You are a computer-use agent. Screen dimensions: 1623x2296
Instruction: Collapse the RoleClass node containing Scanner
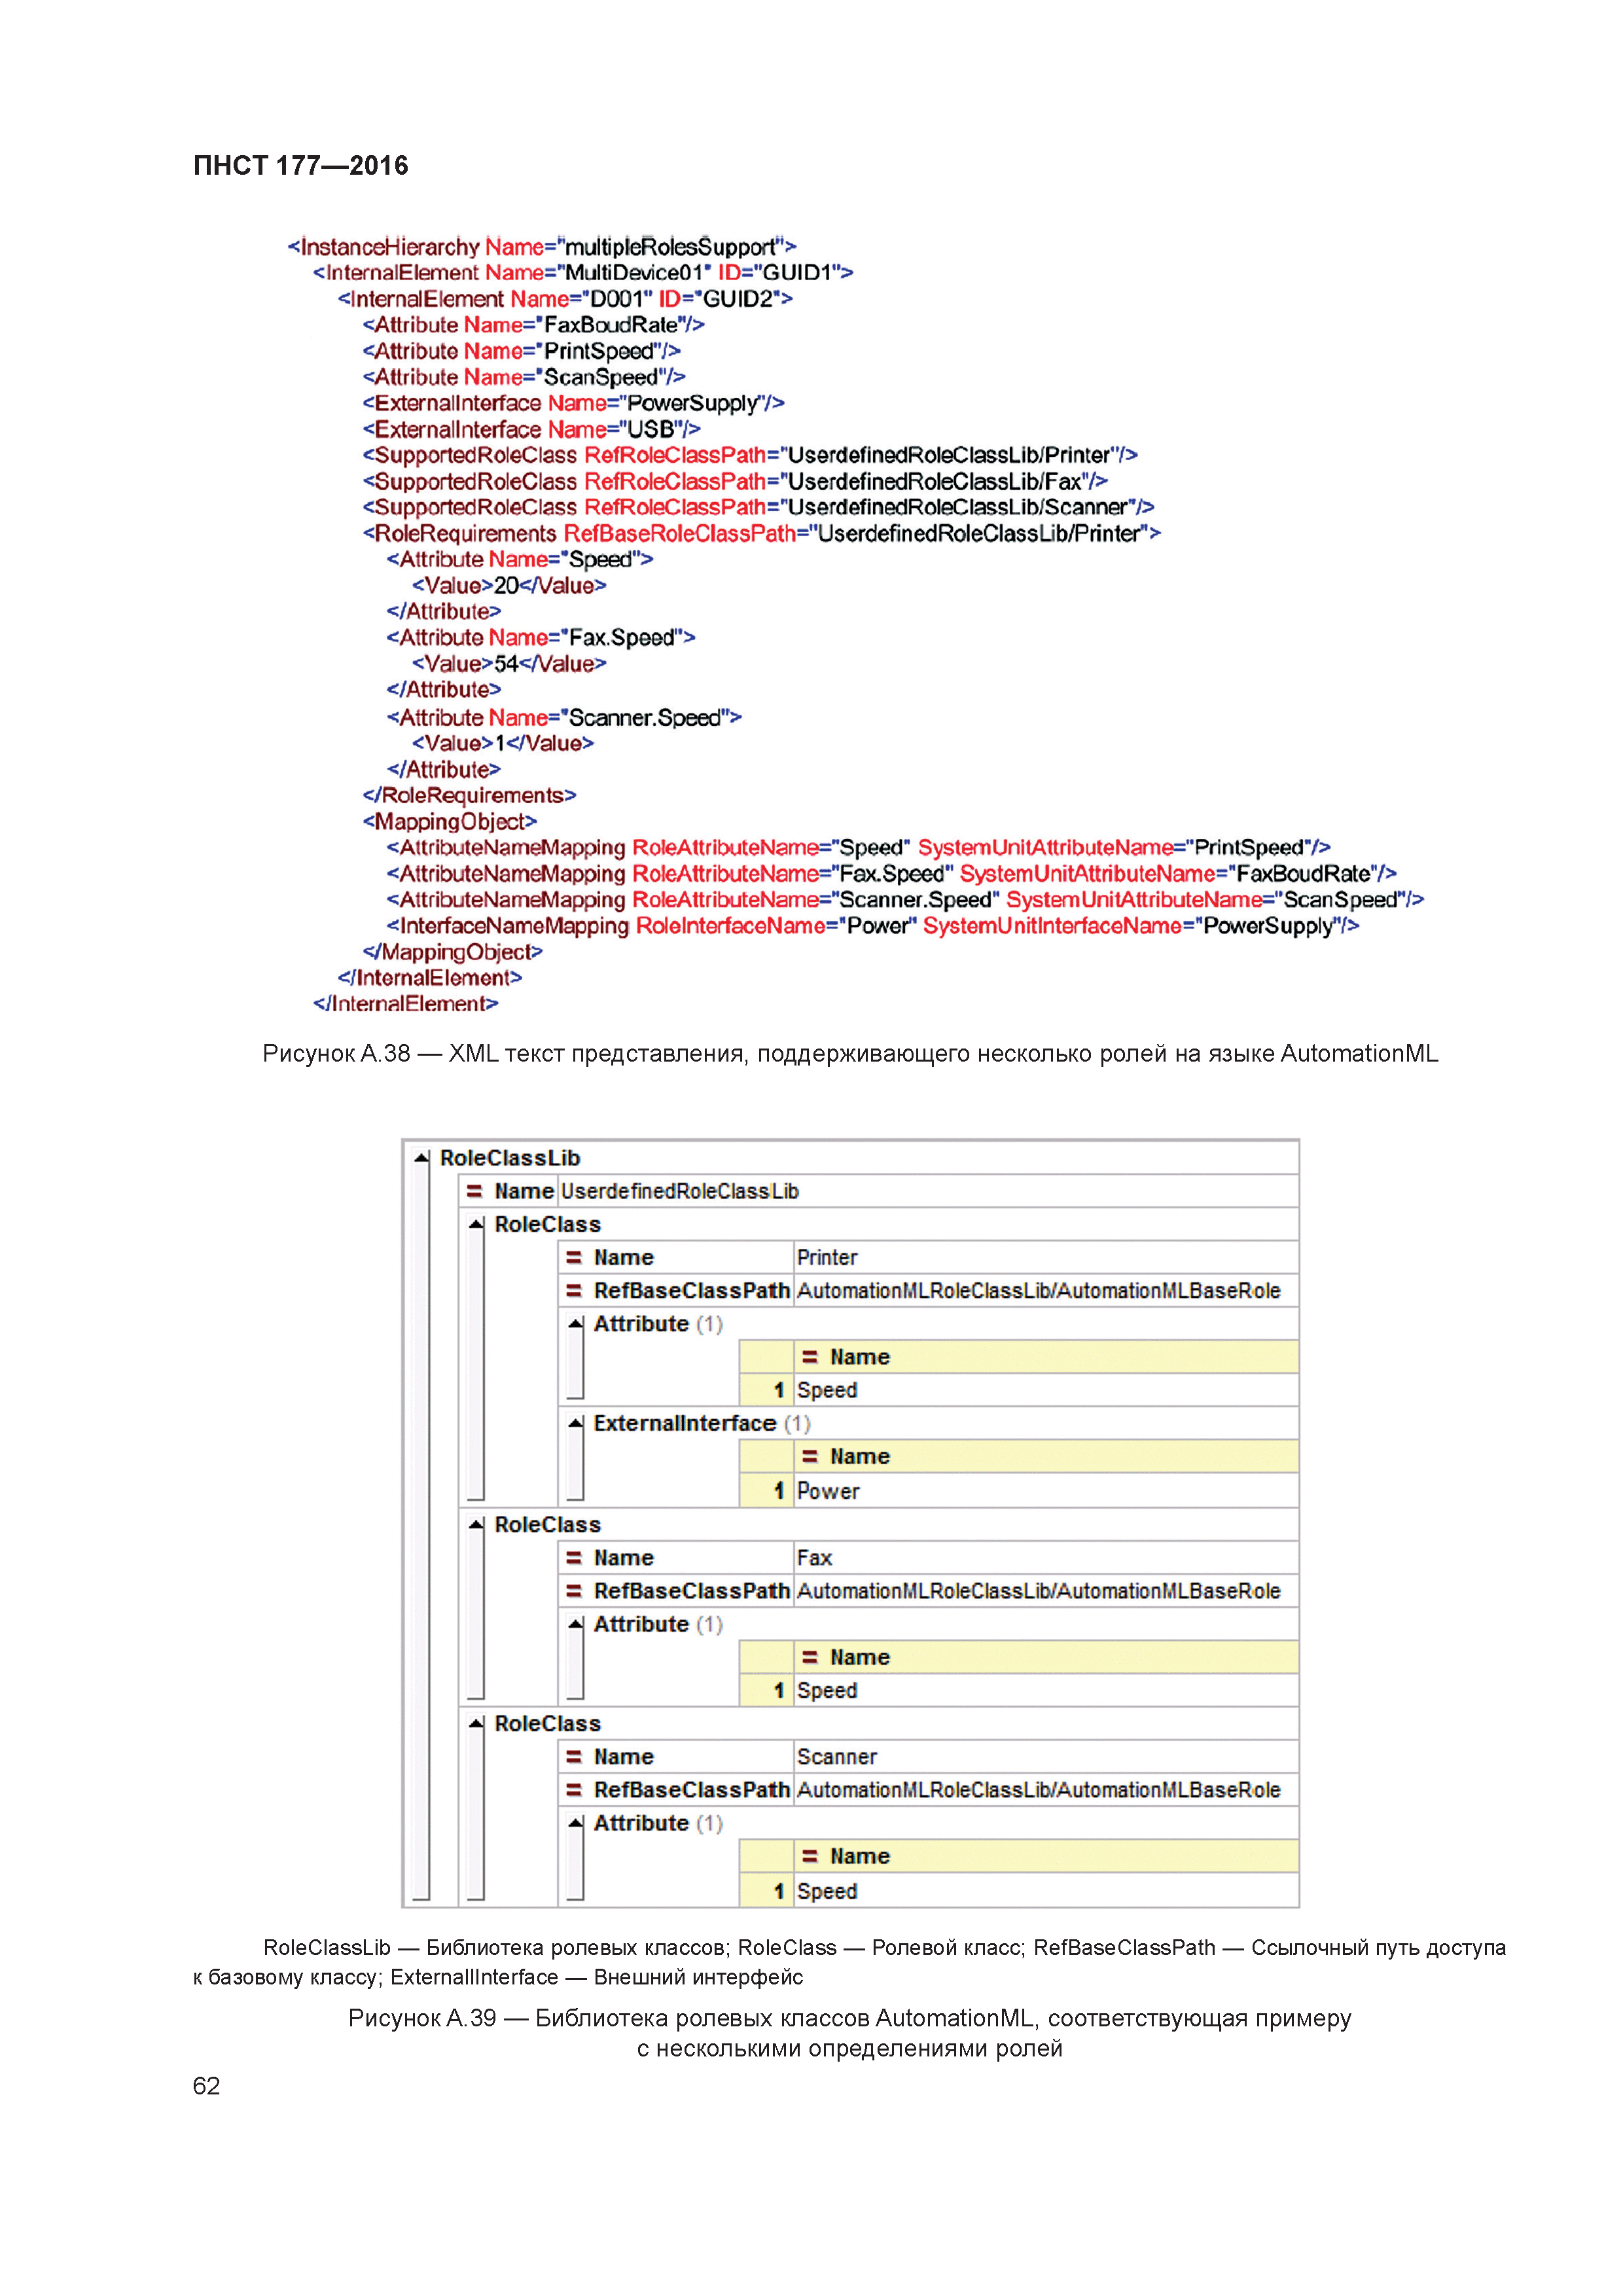point(476,1723)
